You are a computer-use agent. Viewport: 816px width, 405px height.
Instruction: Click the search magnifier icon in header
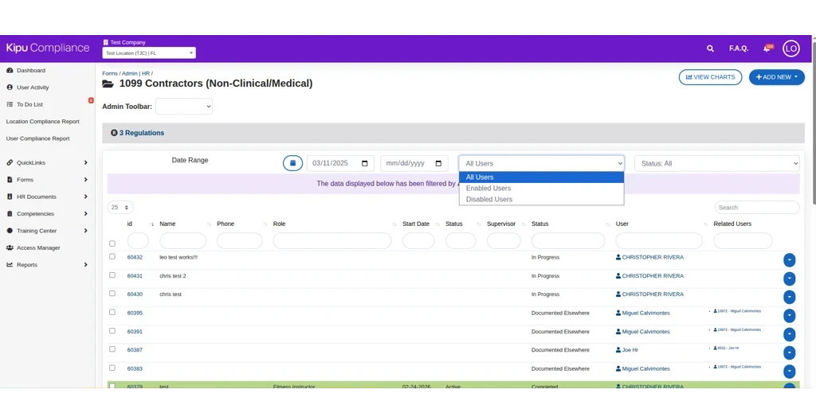(x=710, y=49)
